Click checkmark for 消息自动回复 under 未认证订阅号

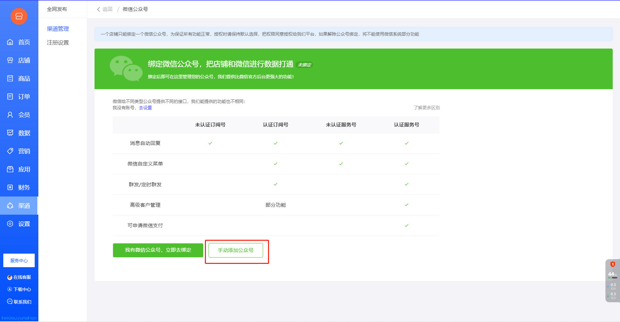click(x=210, y=143)
